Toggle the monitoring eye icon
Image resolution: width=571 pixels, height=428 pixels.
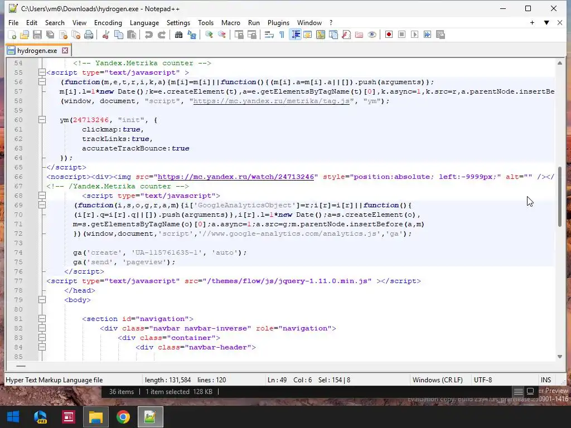[372, 35]
